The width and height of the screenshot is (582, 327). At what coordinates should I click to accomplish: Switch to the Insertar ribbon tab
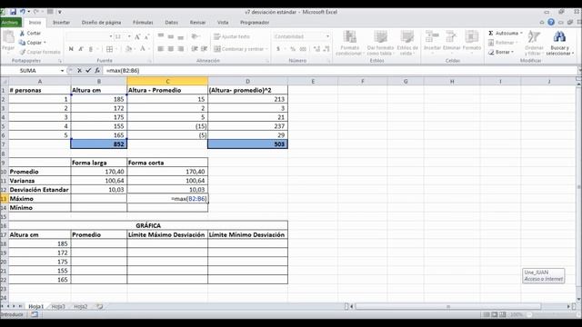(61, 22)
